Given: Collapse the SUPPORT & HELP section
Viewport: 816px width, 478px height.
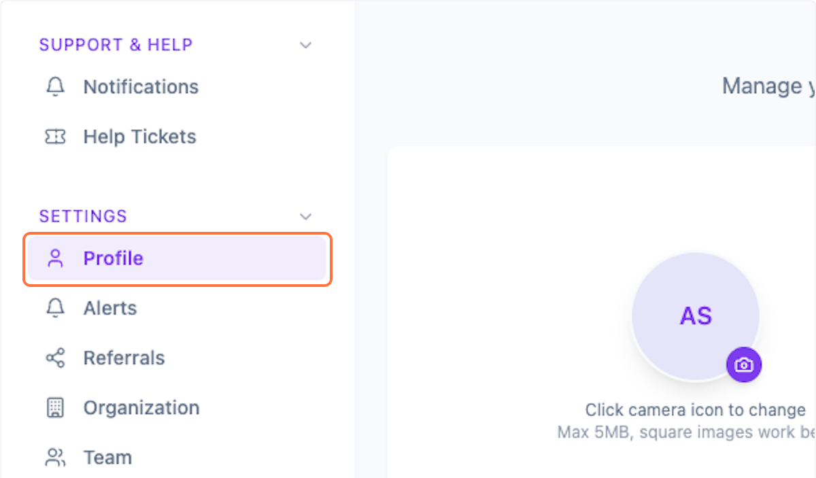Looking at the screenshot, I should (x=305, y=45).
